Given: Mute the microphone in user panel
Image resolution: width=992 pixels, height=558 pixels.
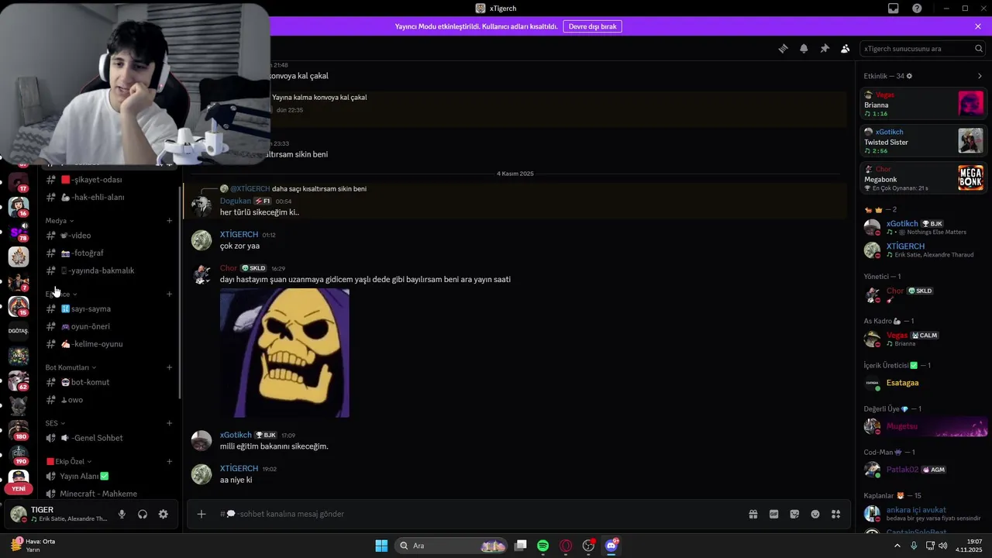Looking at the screenshot, I should (x=122, y=514).
